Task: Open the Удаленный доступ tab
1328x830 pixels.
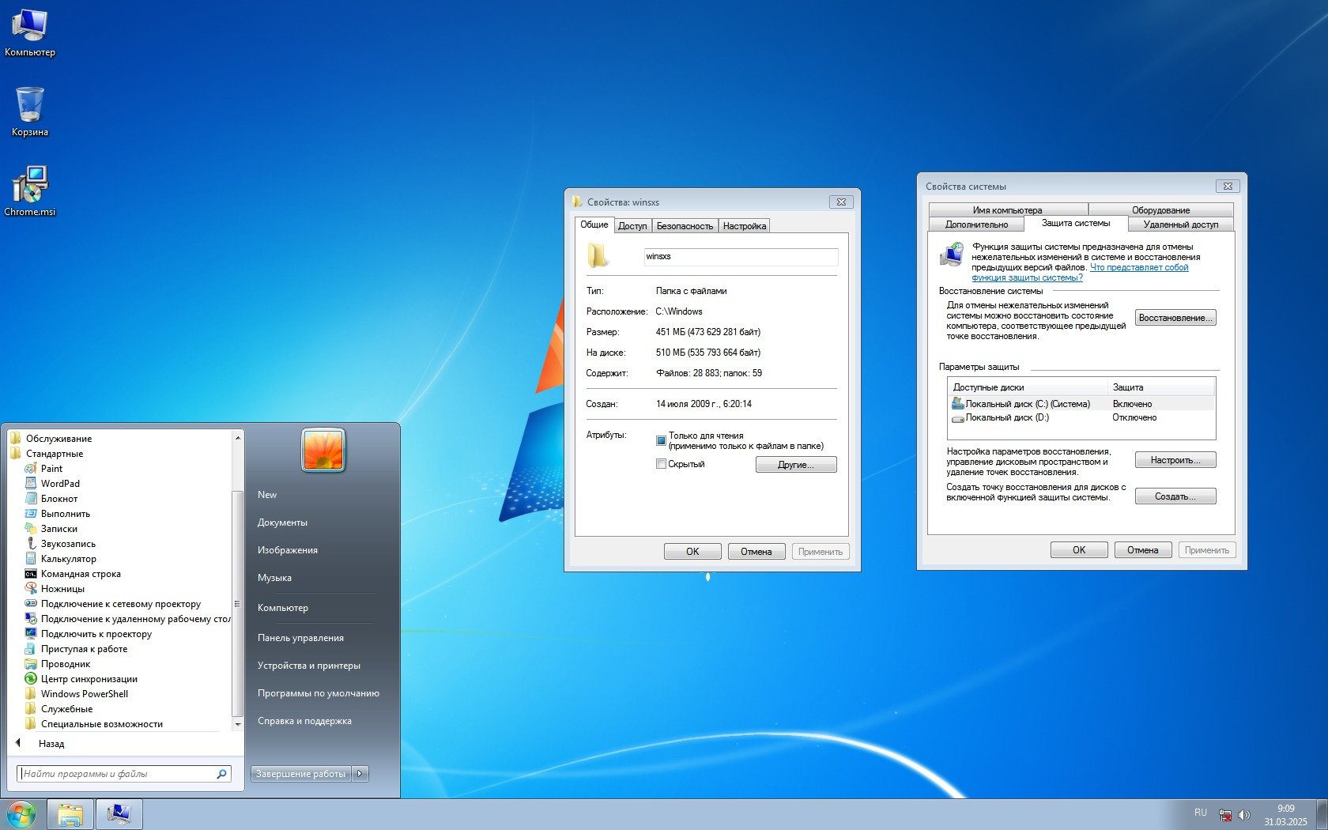Action: click(1180, 224)
